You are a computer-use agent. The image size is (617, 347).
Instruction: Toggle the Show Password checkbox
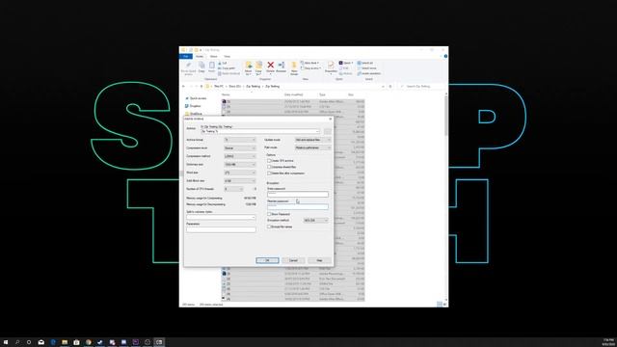(269, 214)
